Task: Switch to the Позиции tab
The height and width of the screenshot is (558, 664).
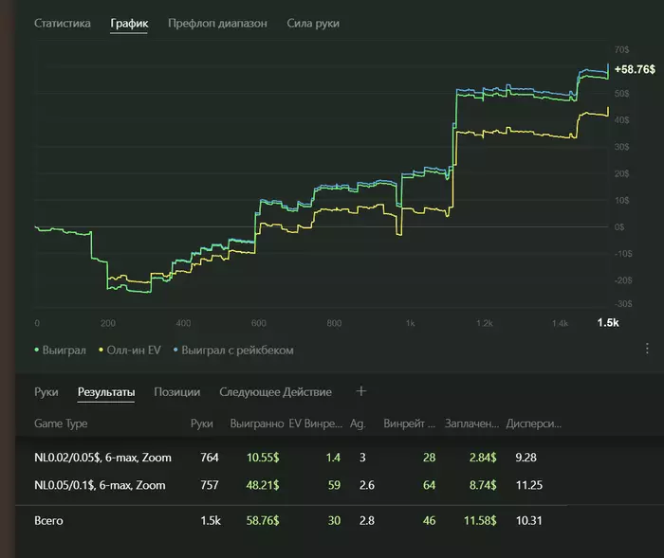Action: 177,392
